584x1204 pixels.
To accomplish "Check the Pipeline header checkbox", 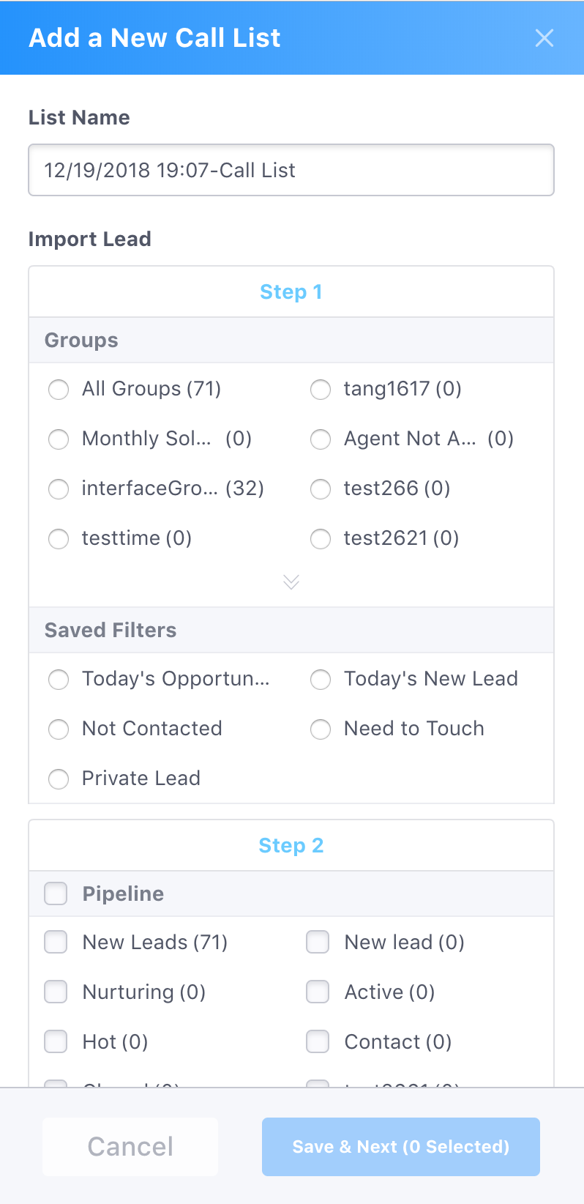I will point(56,893).
